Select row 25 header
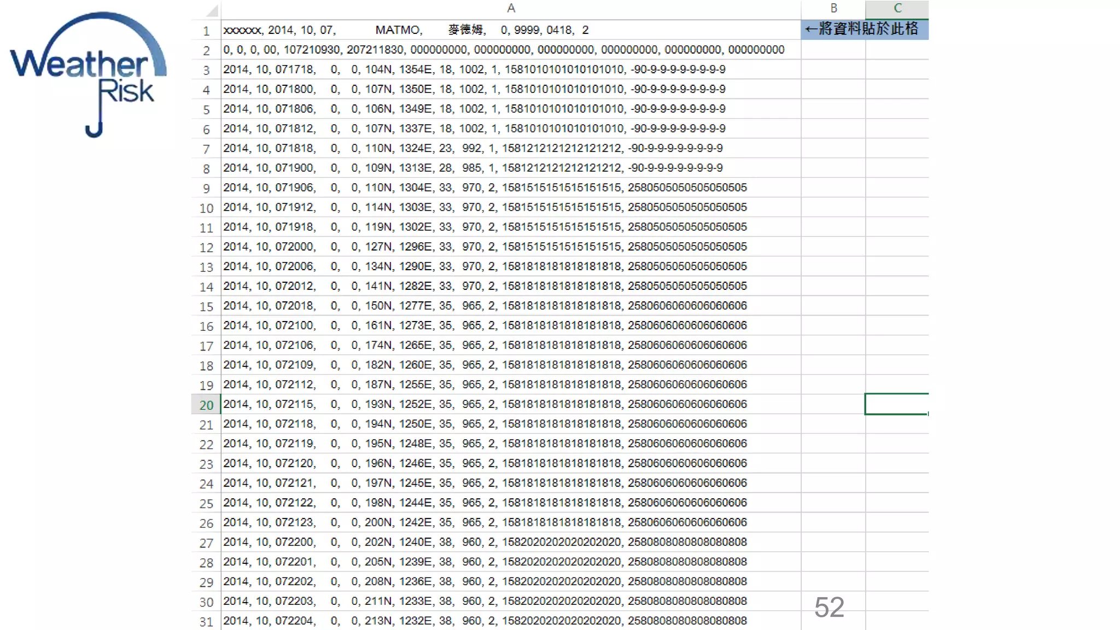Viewport: 1120px width, 630px height. (x=206, y=503)
